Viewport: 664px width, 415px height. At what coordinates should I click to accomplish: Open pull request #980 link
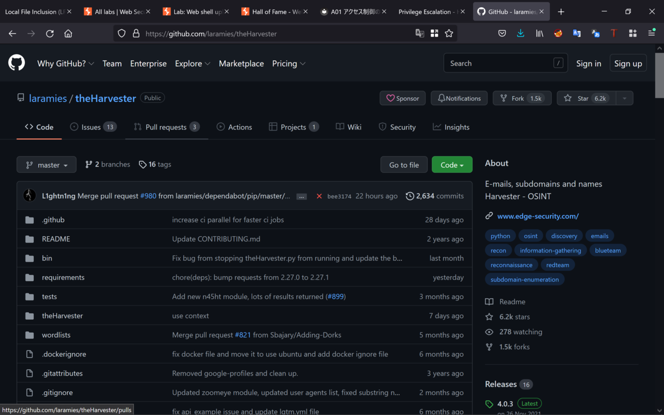pyautogui.click(x=148, y=196)
